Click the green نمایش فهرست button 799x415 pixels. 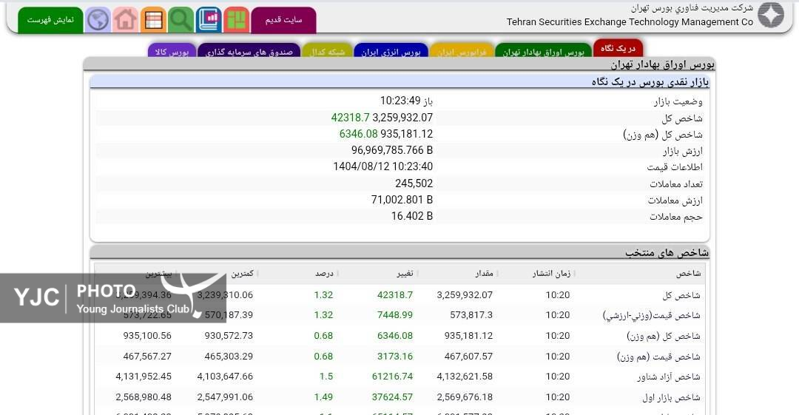pos(50,20)
